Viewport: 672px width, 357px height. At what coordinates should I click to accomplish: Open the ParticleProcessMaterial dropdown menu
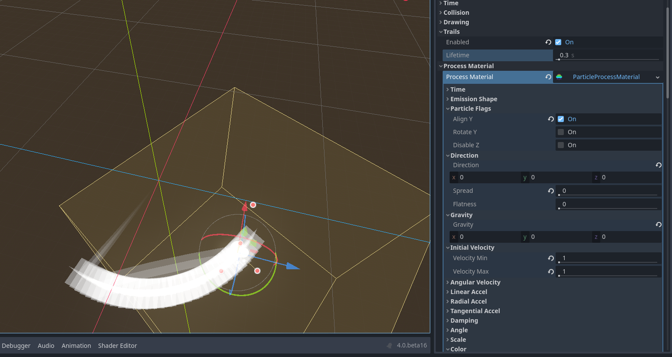coord(658,77)
